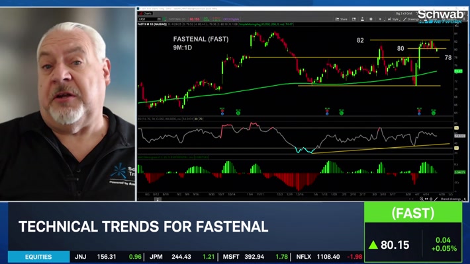Click the JNJ 156.31 ticker entry
The width and height of the screenshot is (470, 264).
pyautogui.click(x=108, y=257)
